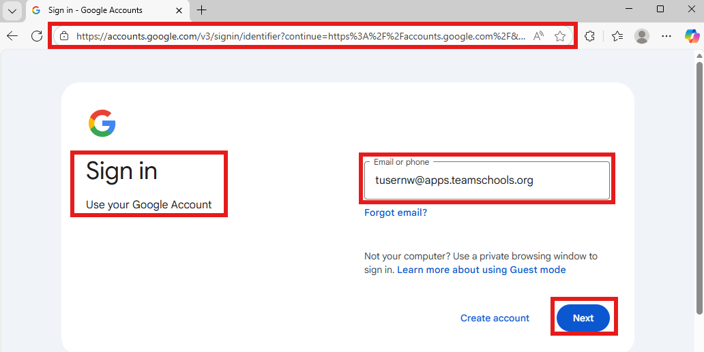Refresh the current page
The width and height of the screenshot is (704, 352).
coord(37,36)
